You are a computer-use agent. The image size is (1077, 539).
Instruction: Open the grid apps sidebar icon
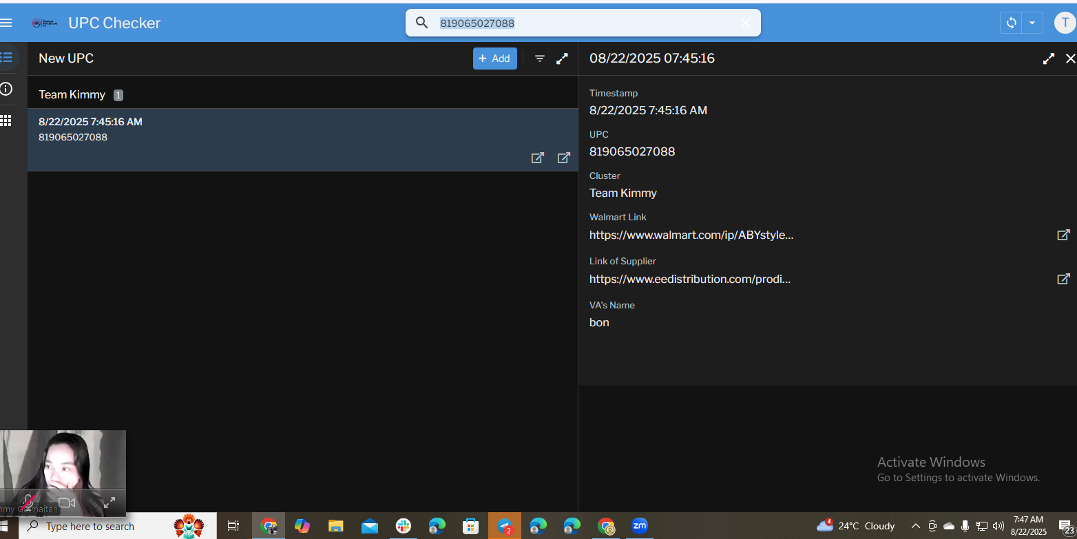[x=6, y=120]
